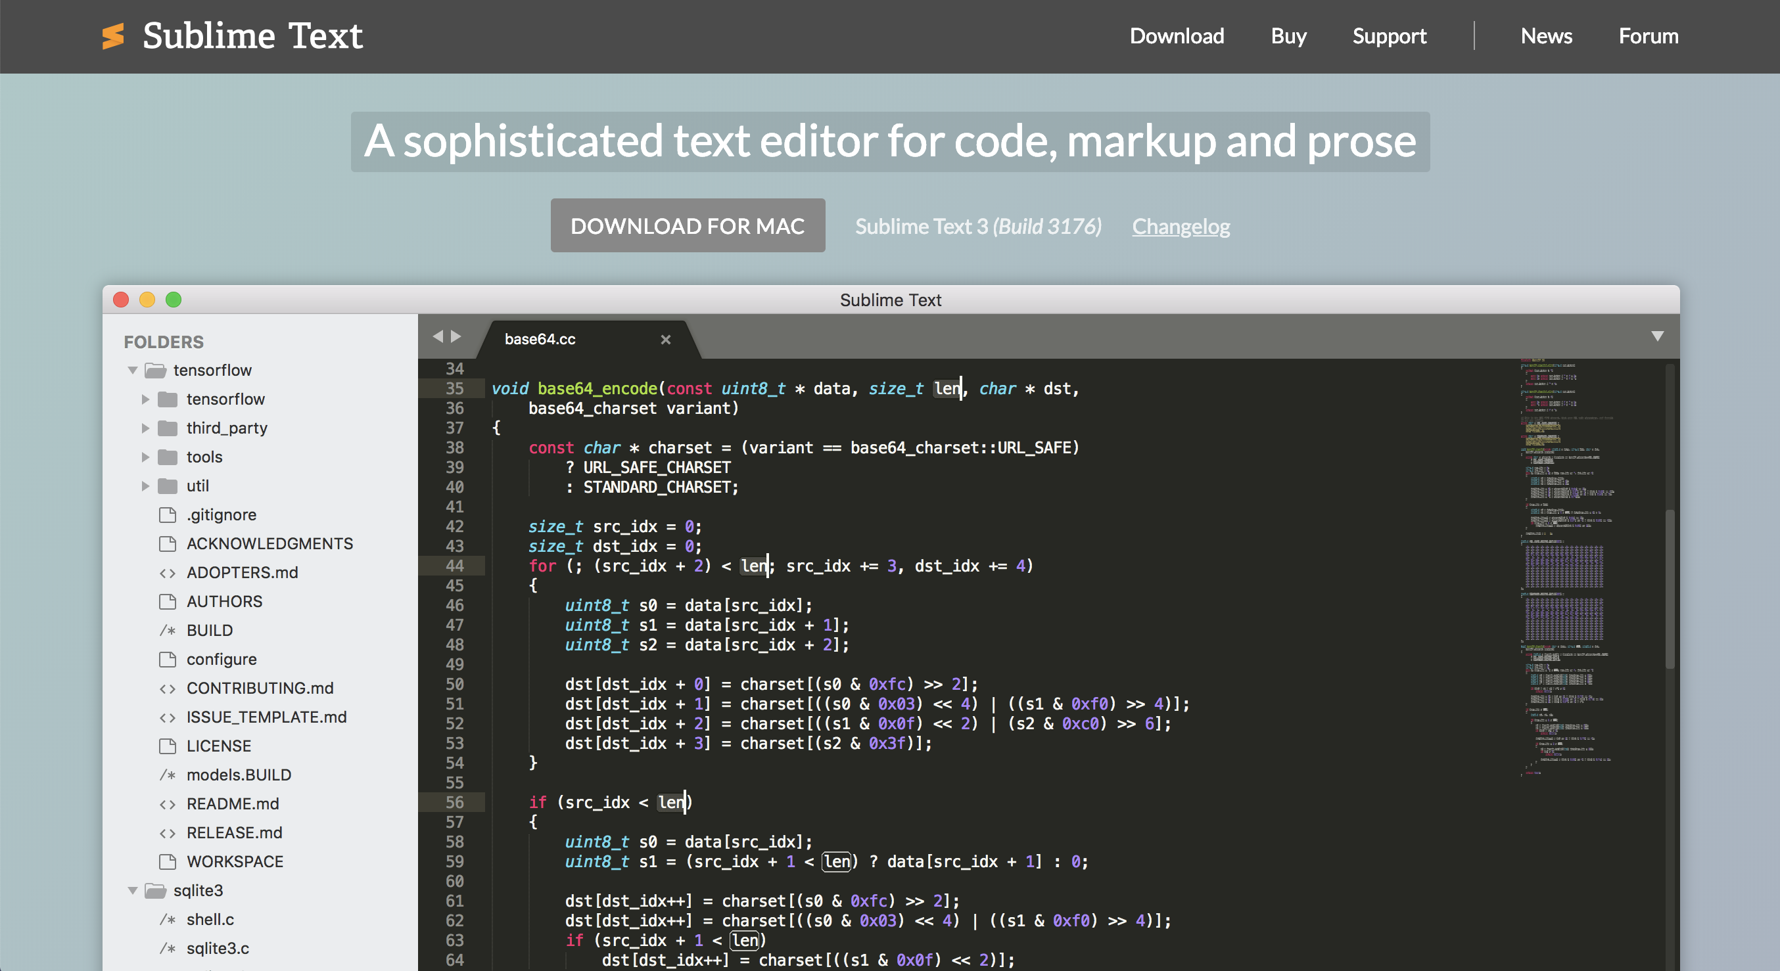Open the ACKNOWLEDGMENTS file
Screen dimensions: 1780x971
(269, 544)
